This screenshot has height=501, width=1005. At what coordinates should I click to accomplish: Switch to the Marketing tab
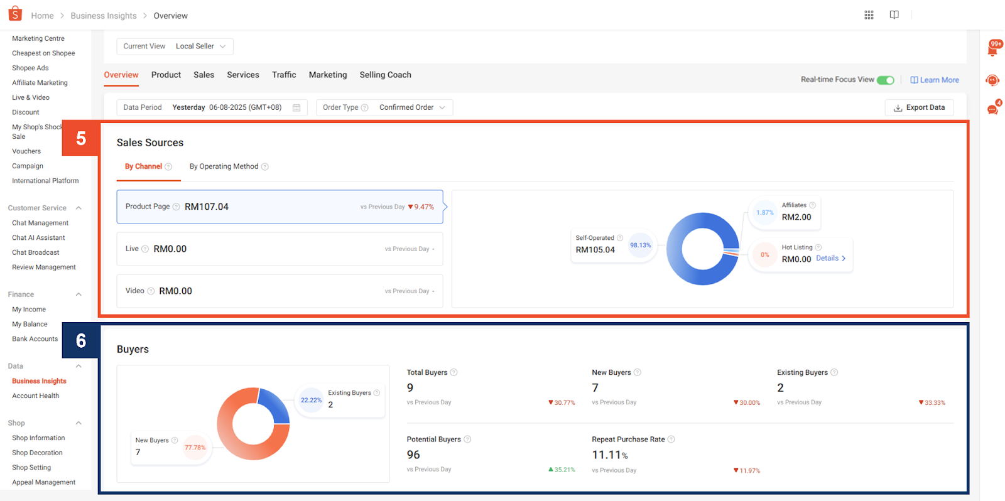point(328,75)
